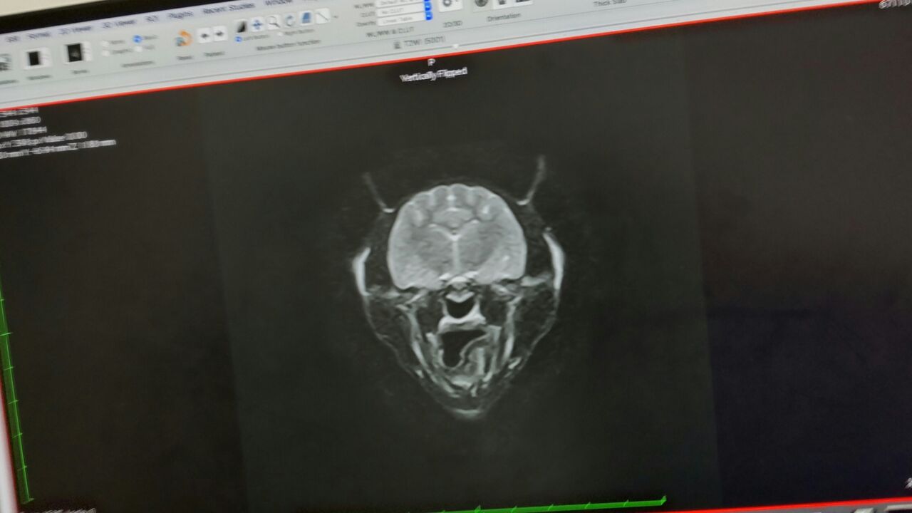912x513 pixels.
Task: Click the Orientation toolbar label
Action: pos(504,18)
